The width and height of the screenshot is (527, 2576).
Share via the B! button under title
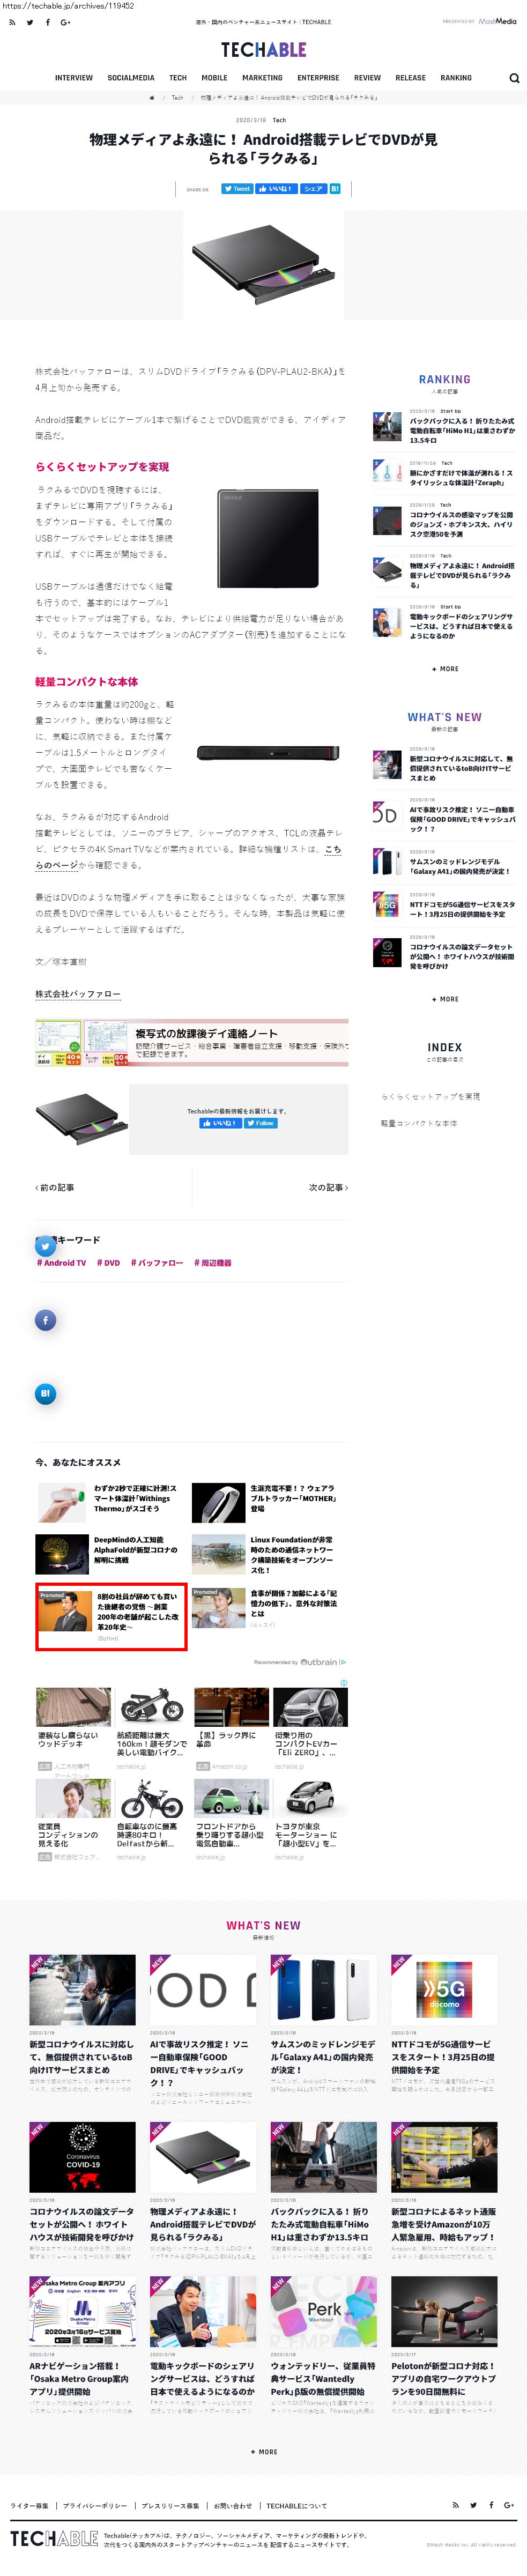coord(335,188)
